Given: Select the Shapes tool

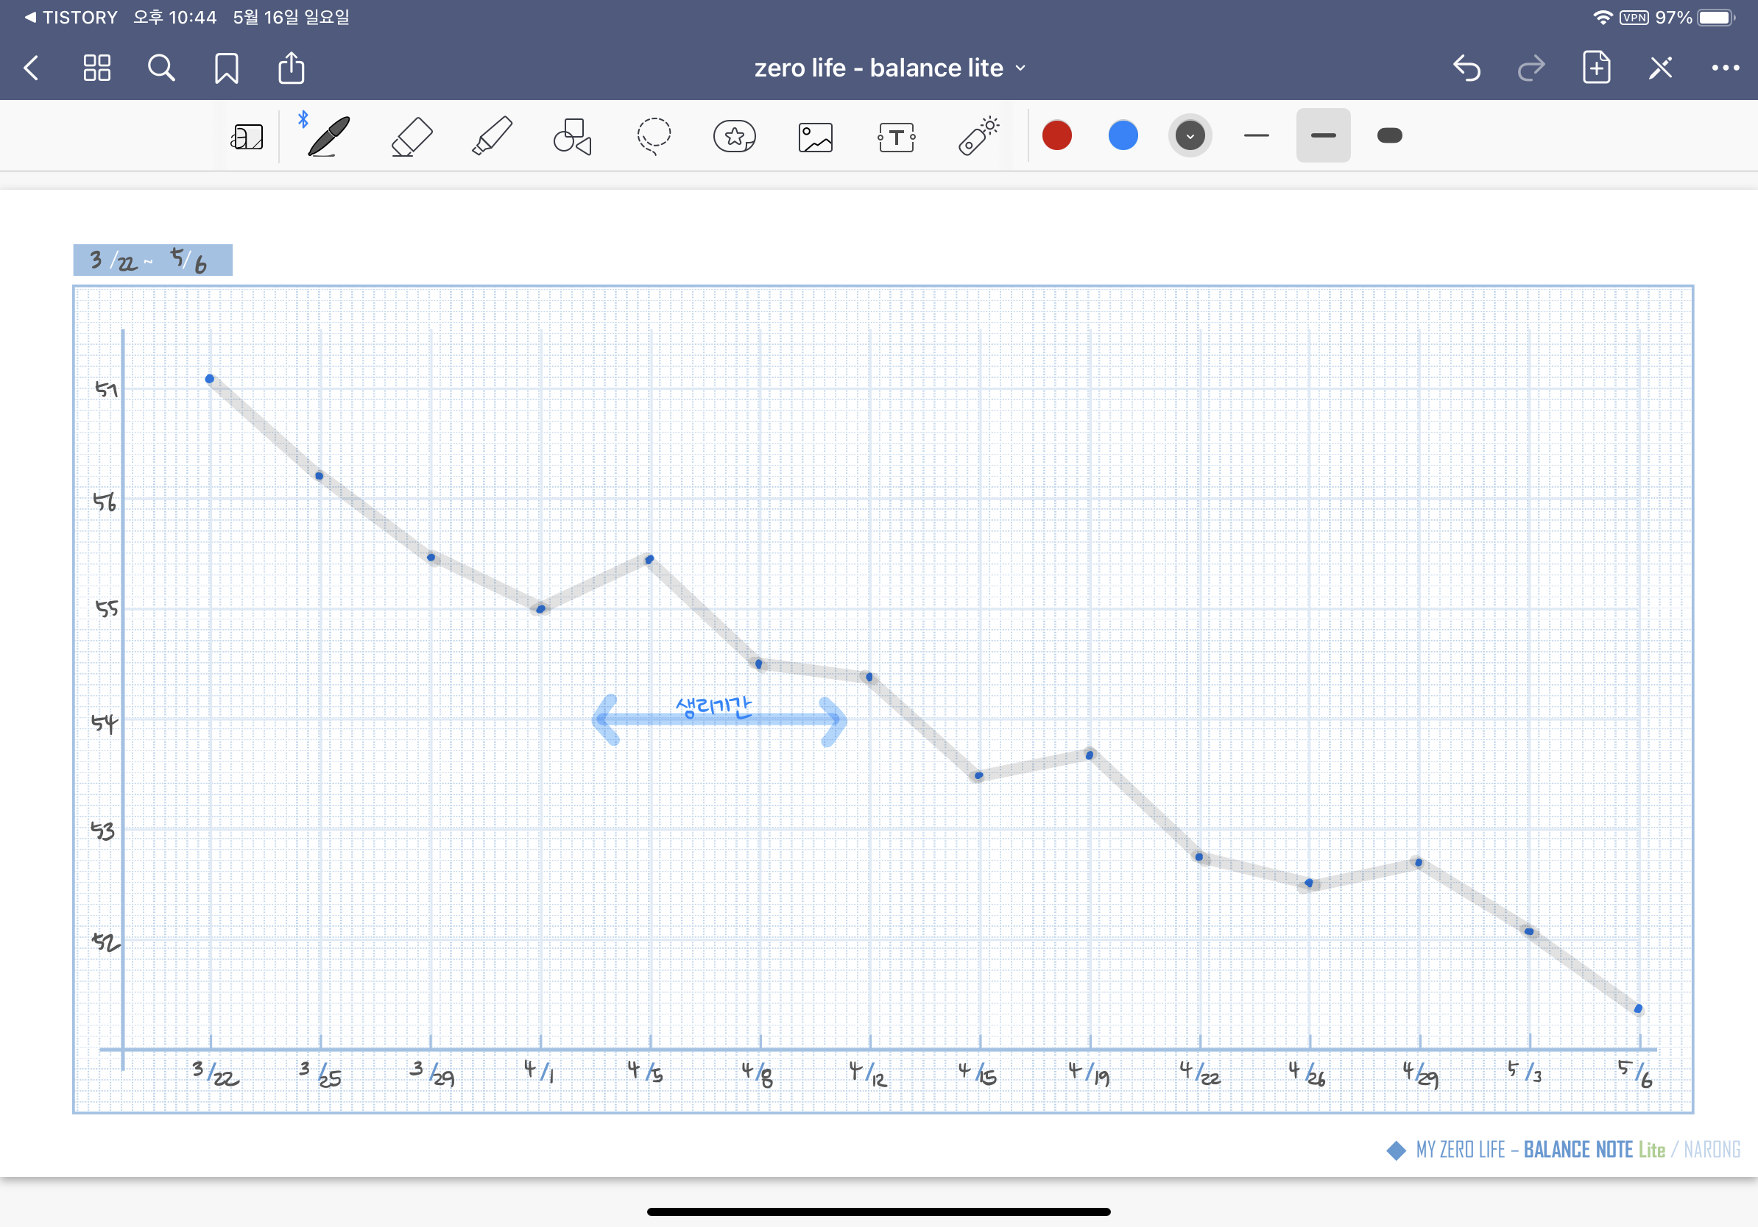Looking at the screenshot, I should coord(572,137).
